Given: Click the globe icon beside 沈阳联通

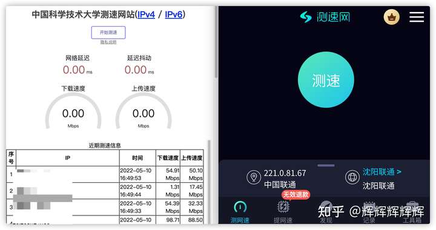Looking at the screenshot, I should pos(352,177).
